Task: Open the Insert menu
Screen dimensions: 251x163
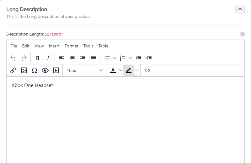Action: pyautogui.click(x=54, y=46)
